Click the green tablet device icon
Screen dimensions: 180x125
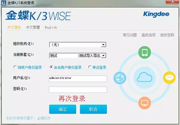click(144, 52)
